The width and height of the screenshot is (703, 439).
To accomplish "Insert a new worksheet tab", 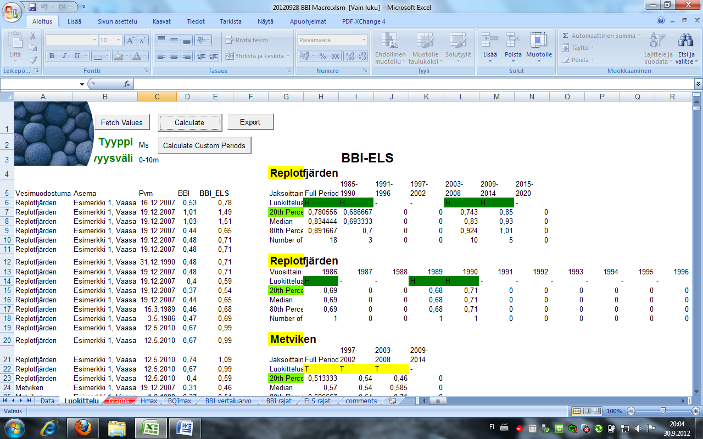I will click(392, 401).
